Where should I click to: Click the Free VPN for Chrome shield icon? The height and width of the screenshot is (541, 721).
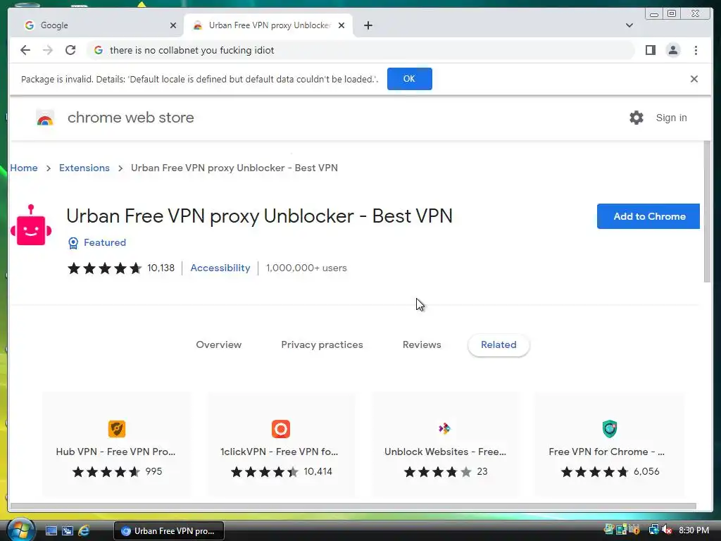coord(610,429)
